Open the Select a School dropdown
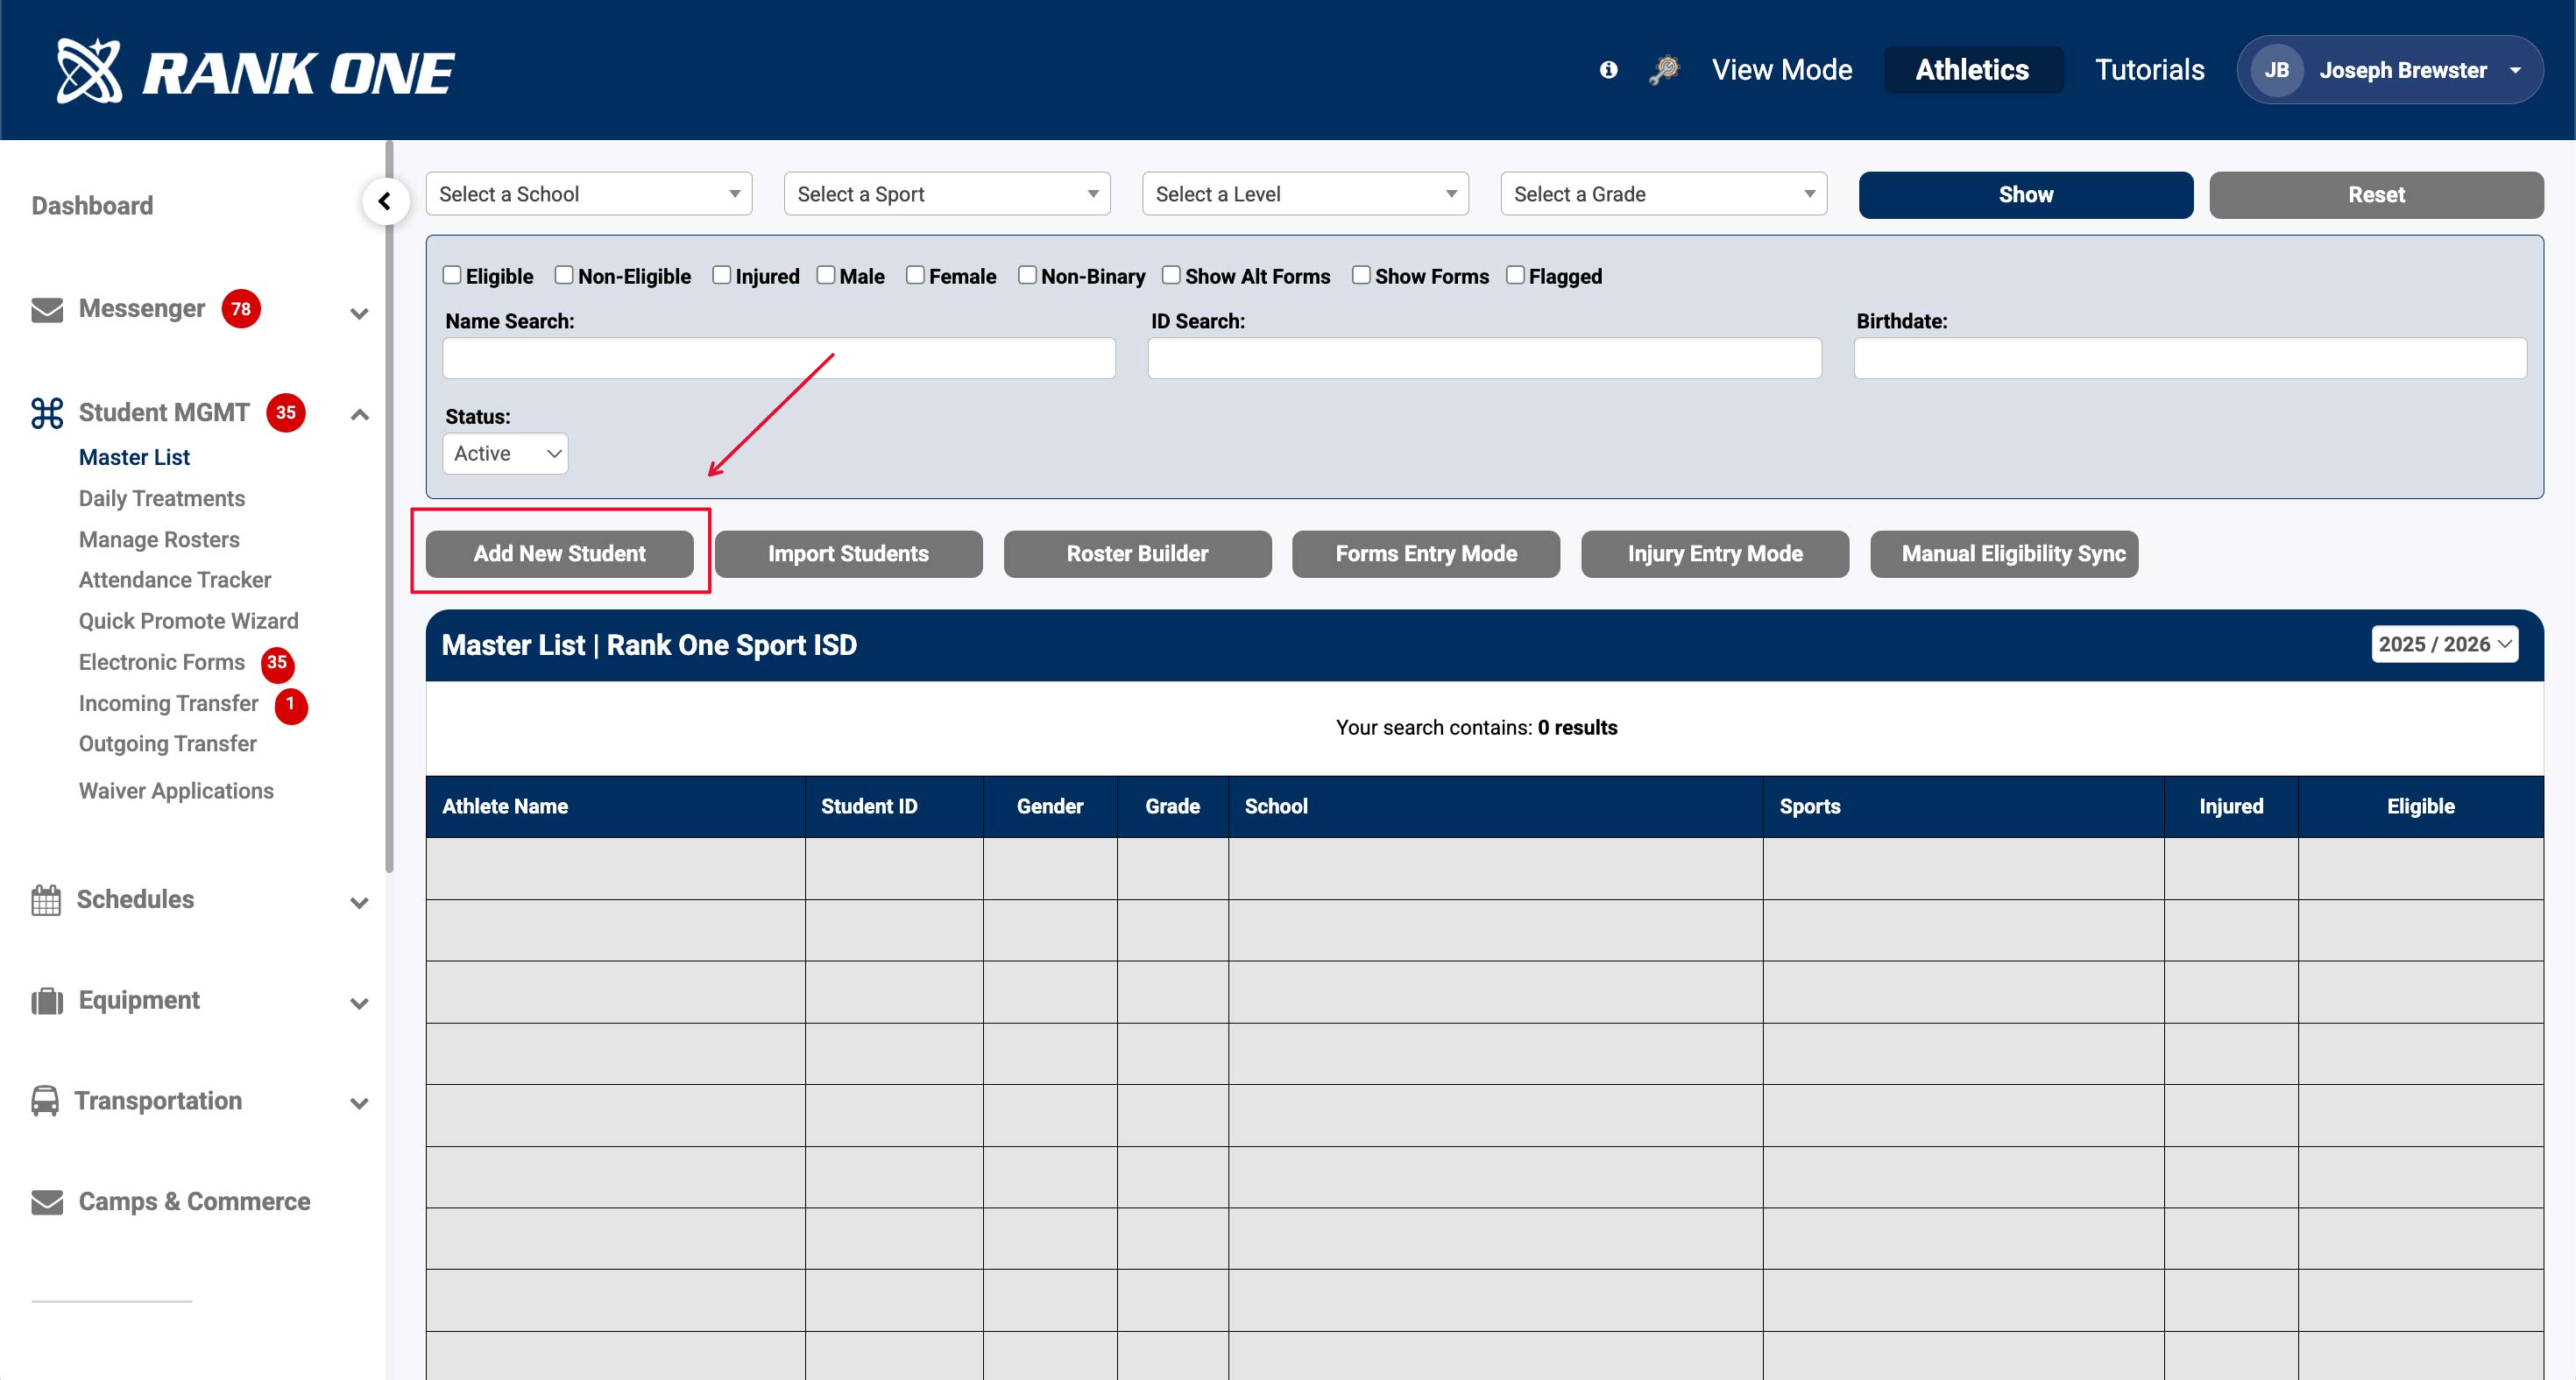 pyautogui.click(x=589, y=194)
